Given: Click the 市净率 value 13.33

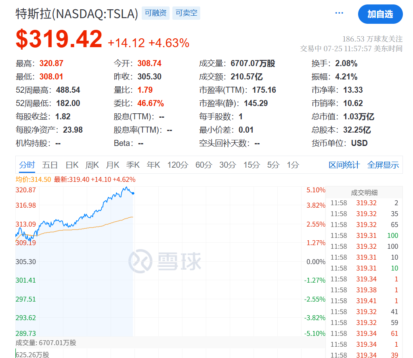Looking at the screenshot, I should (353, 90).
